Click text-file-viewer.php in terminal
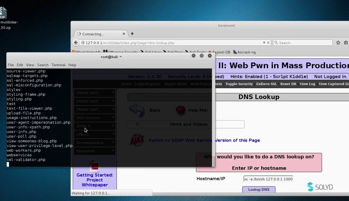This screenshot has width=349, height=201. (x=29, y=108)
